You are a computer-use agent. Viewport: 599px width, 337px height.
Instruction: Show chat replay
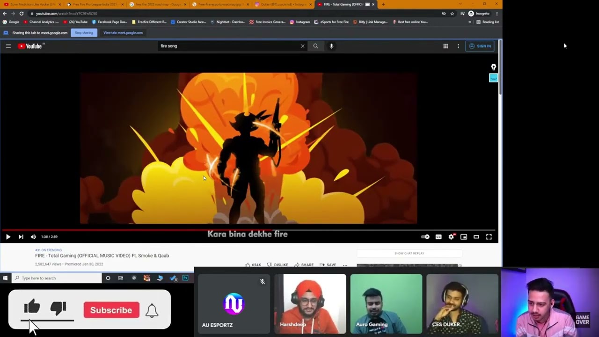409,253
